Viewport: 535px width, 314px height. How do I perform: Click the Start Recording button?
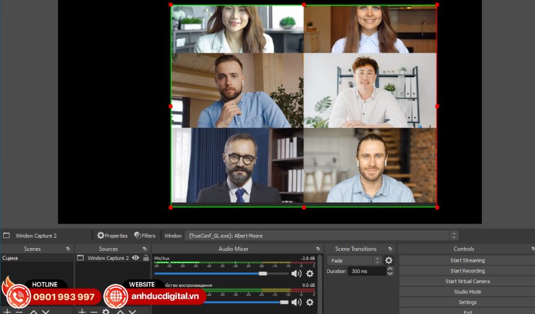467,271
